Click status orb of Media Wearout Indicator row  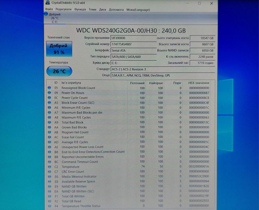coord(50,176)
